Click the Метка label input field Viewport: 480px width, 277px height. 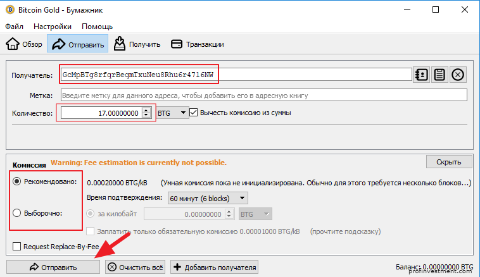(264, 95)
